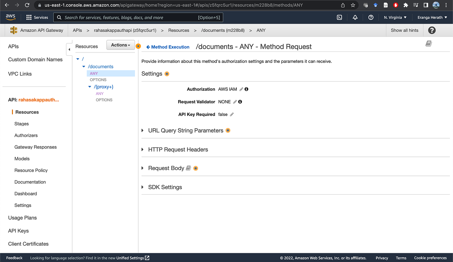Screen dimensions: 453x262
Task: Collapse the /{proxy+} tree node
Action: click(x=90, y=87)
